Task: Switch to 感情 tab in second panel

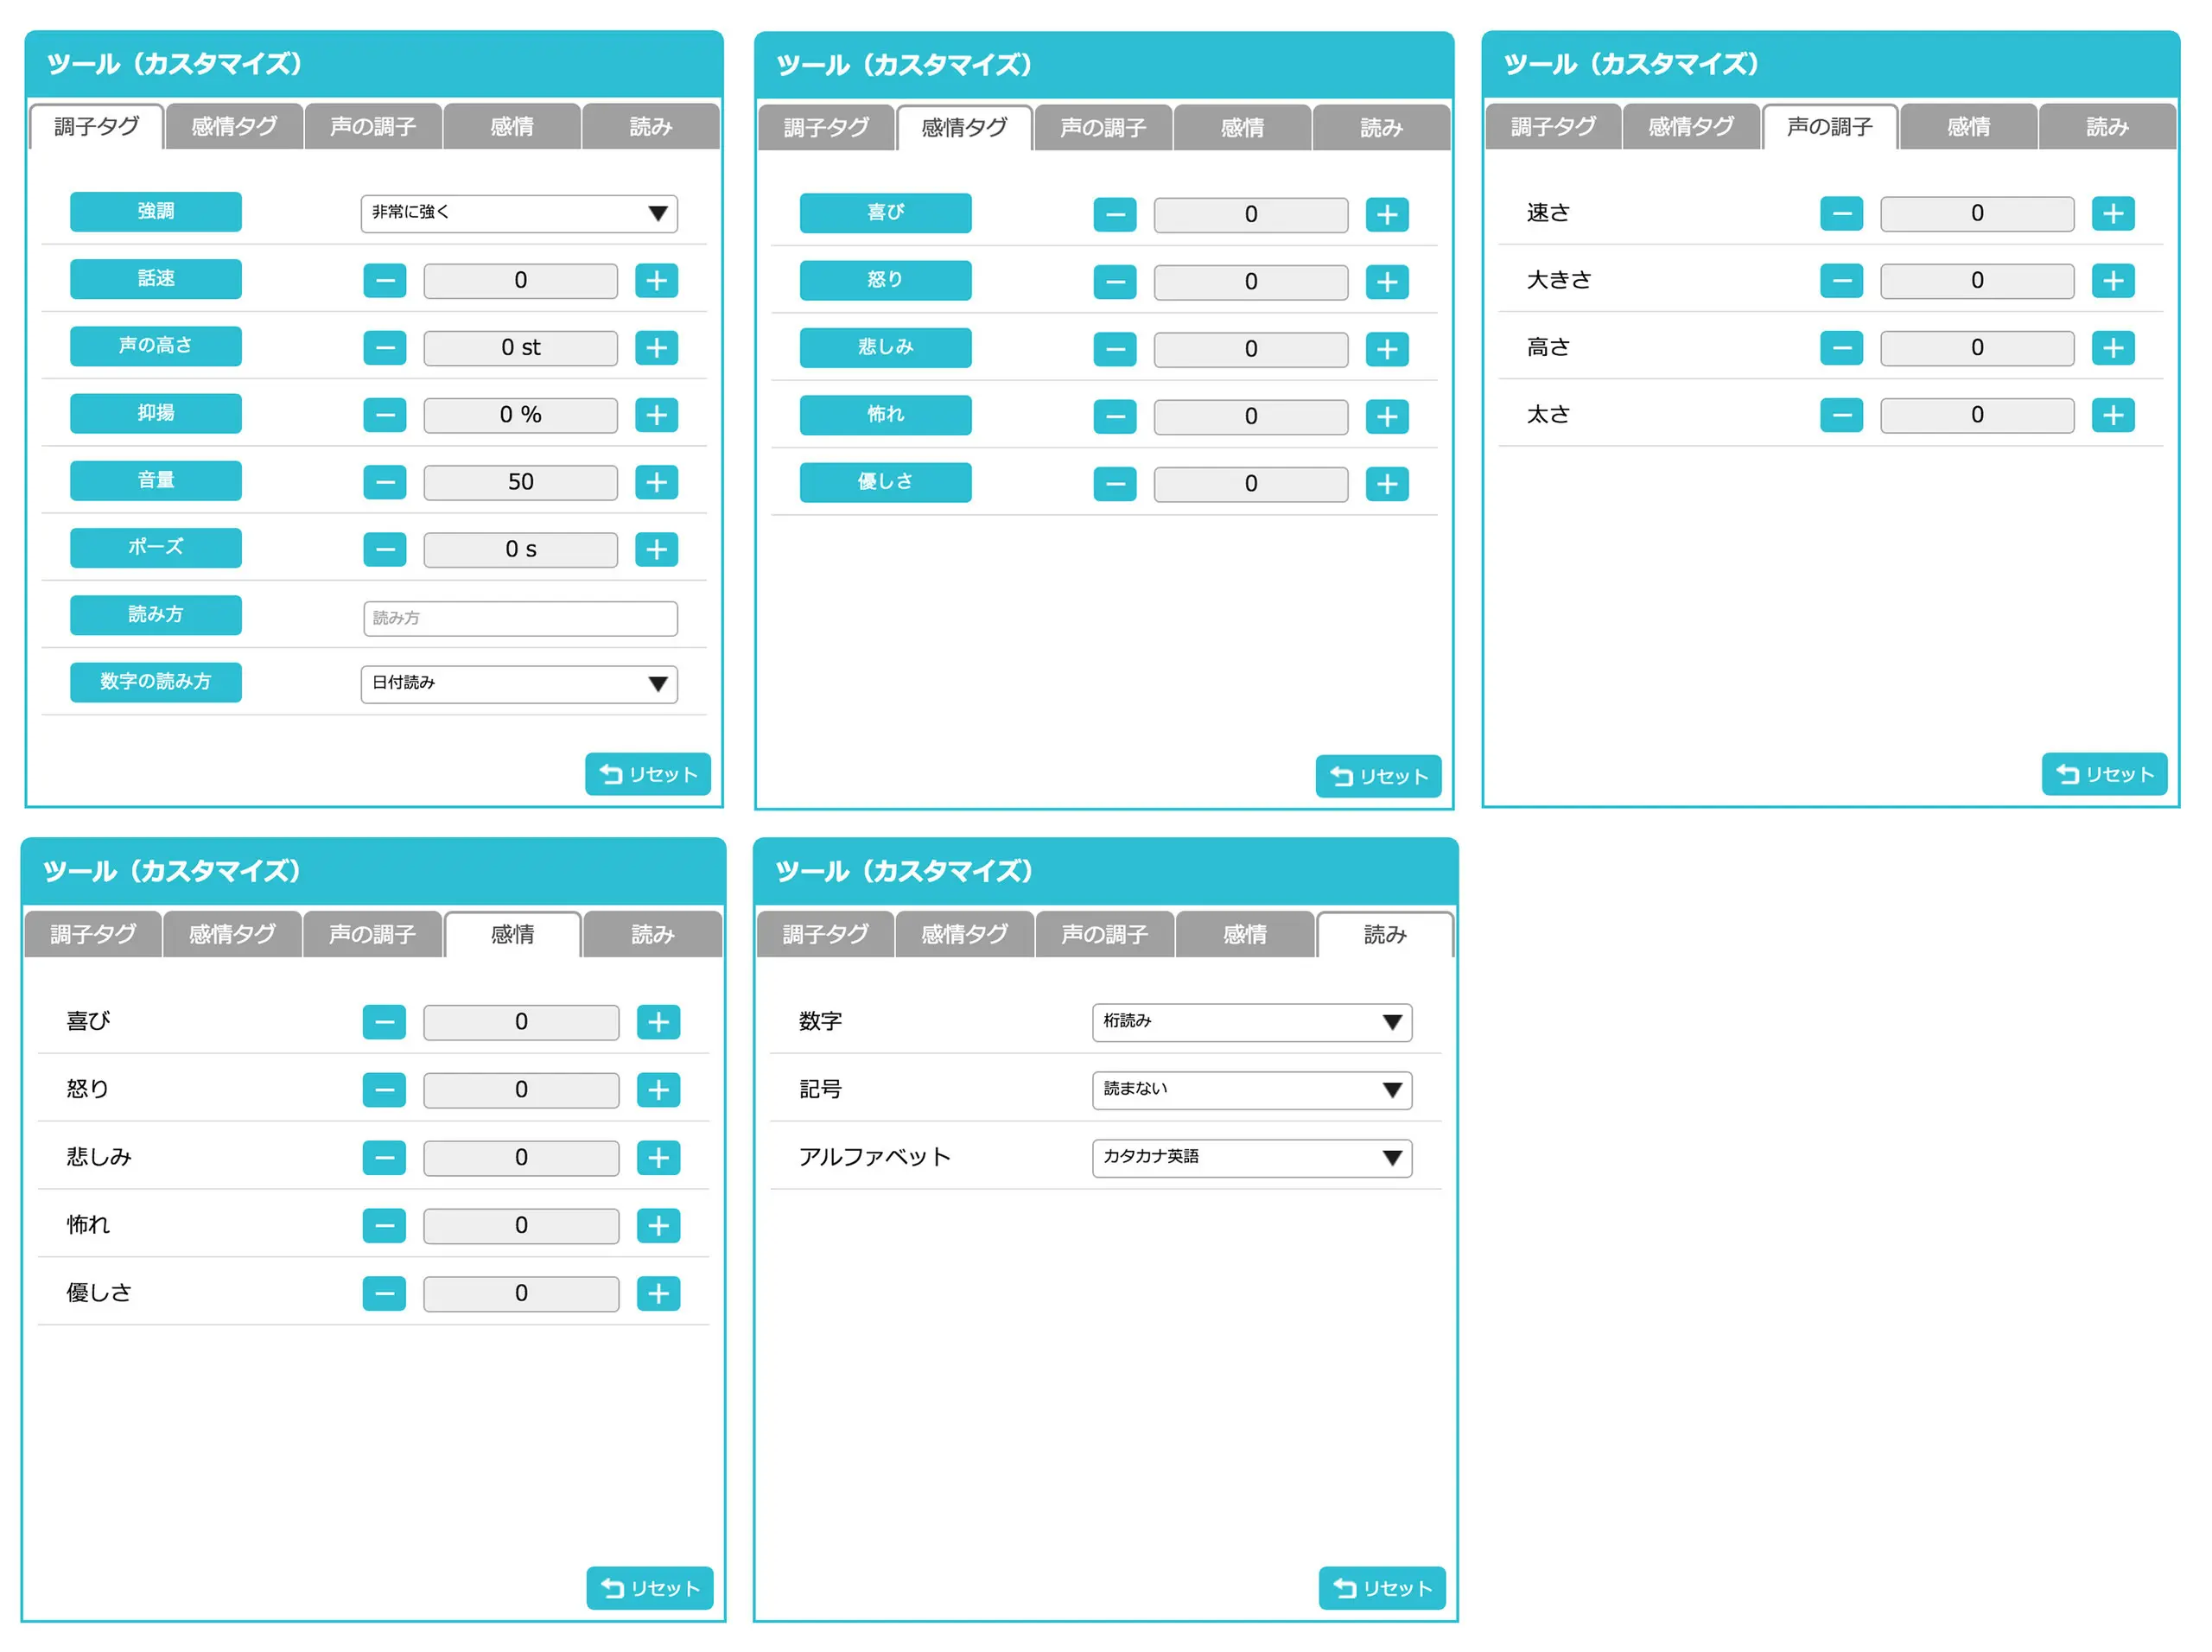Action: tap(1242, 128)
